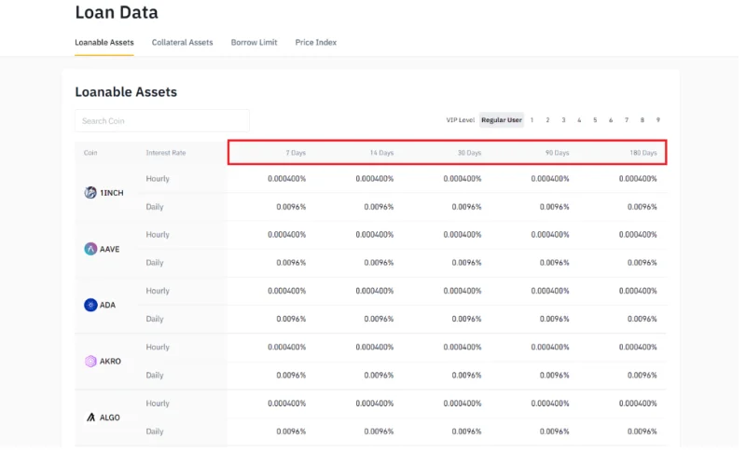The height and width of the screenshot is (452, 746).
Task: Click the 90 Days column header
Action: tap(557, 153)
